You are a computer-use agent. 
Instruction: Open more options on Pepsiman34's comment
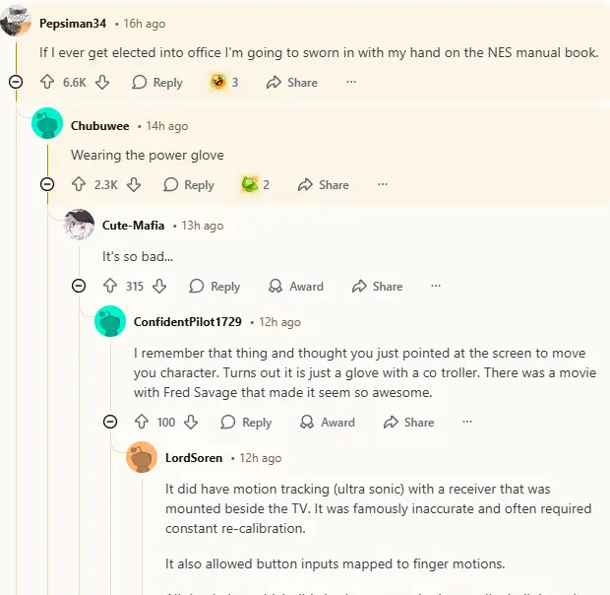(x=351, y=83)
